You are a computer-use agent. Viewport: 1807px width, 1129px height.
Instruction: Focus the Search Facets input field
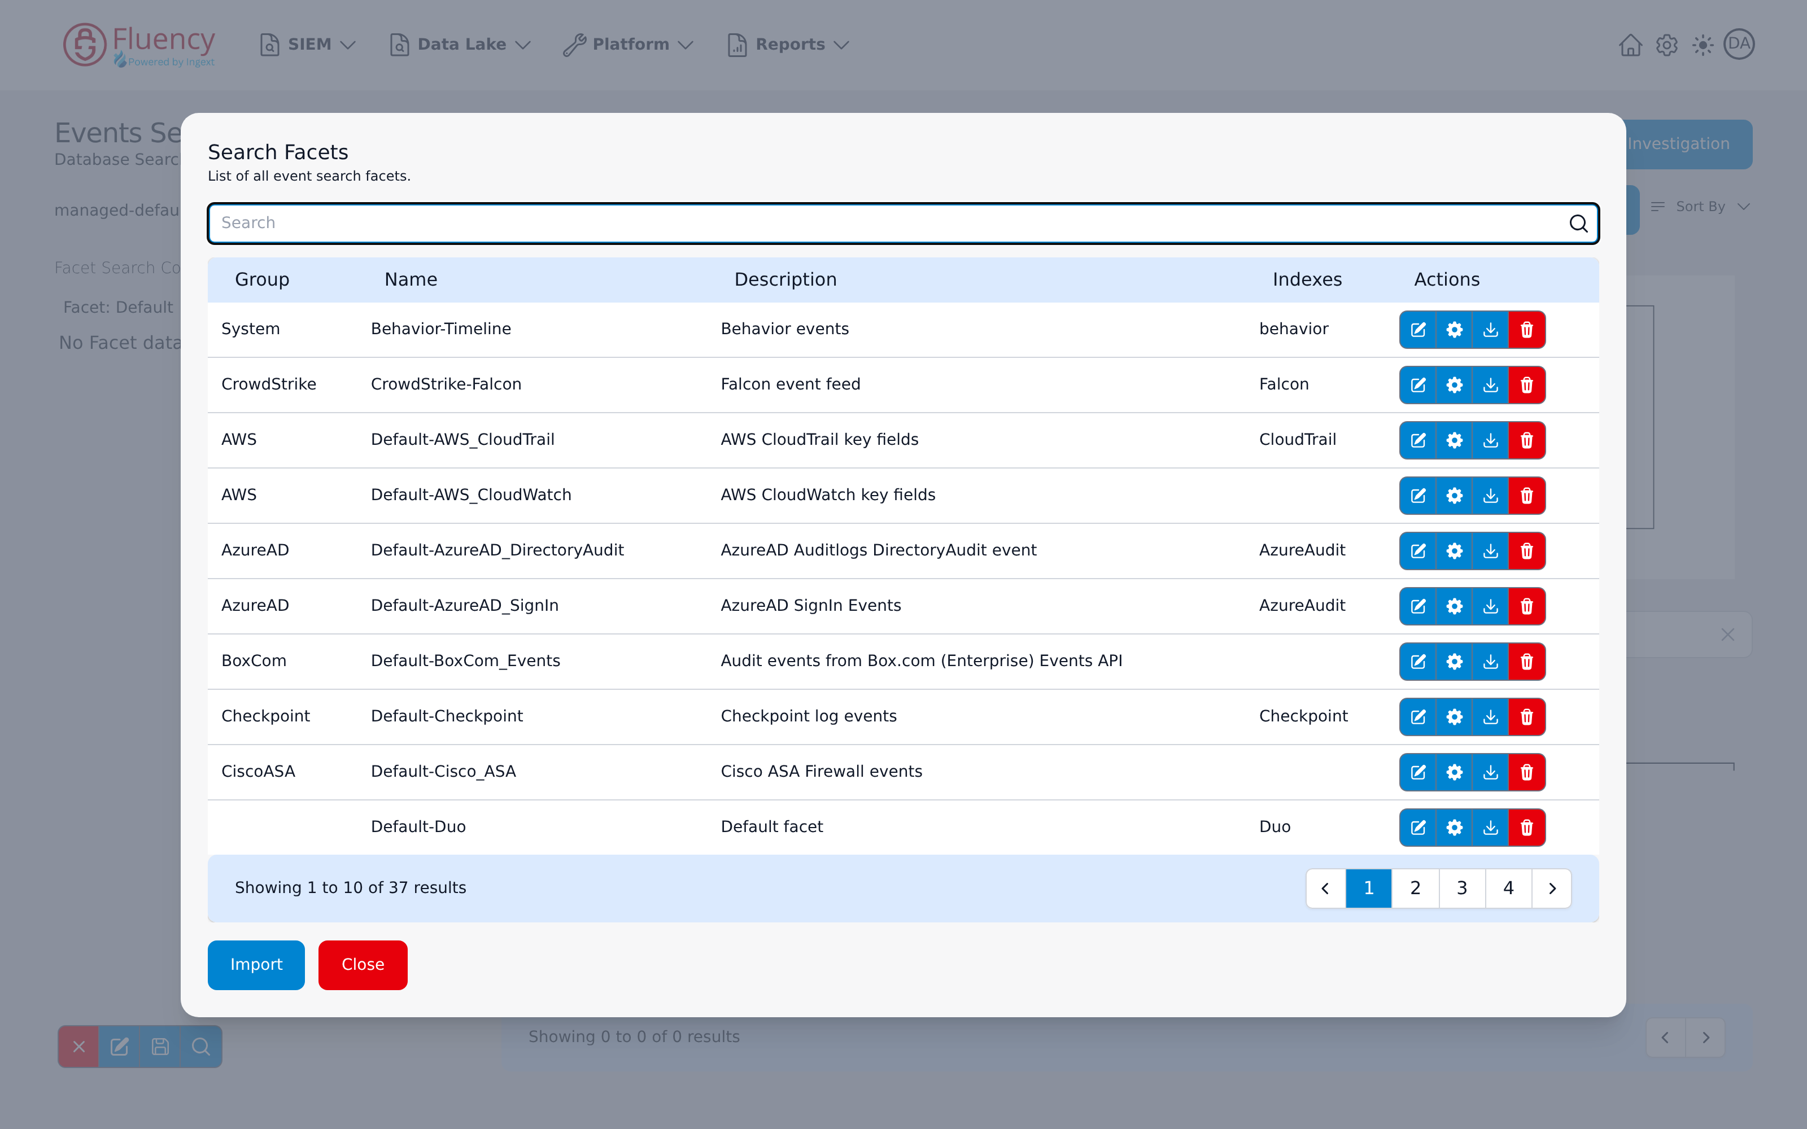pos(903,224)
